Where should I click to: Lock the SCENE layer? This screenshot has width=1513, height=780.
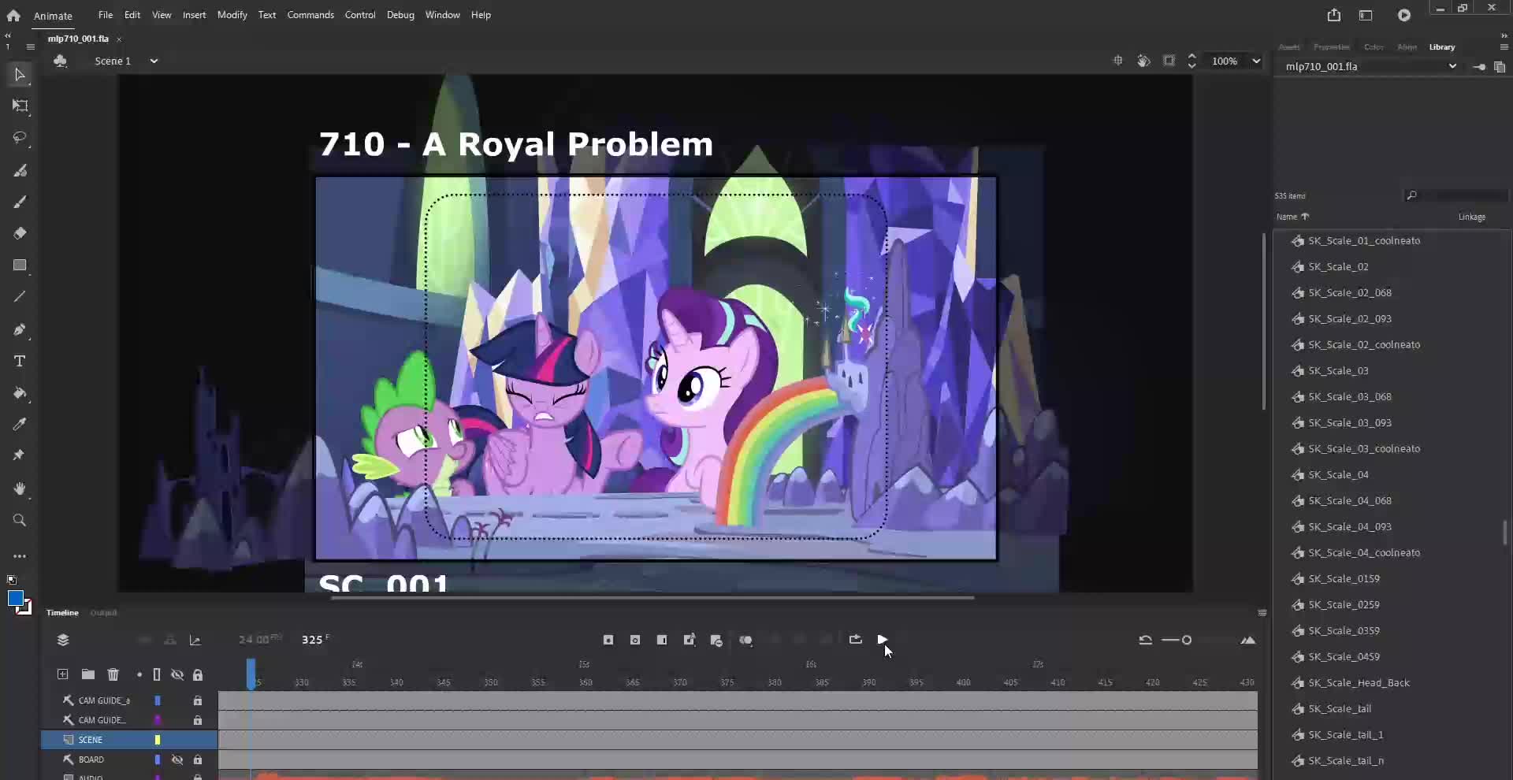pos(198,740)
